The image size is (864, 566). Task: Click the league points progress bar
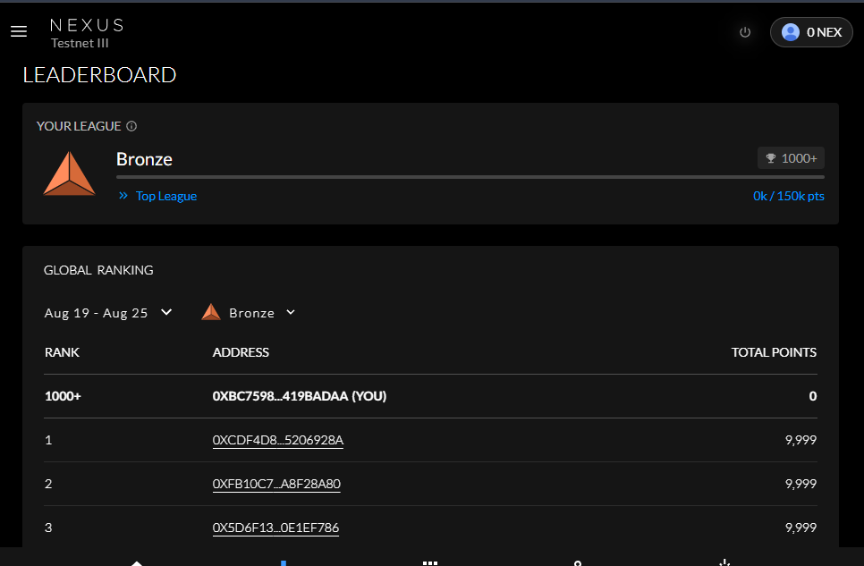[x=470, y=177]
